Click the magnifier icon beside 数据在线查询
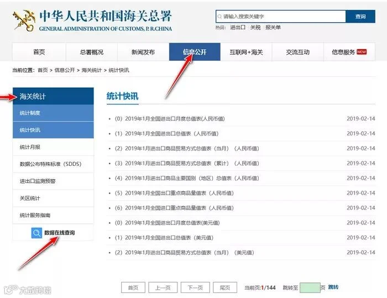387x298 pixels. [36, 233]
